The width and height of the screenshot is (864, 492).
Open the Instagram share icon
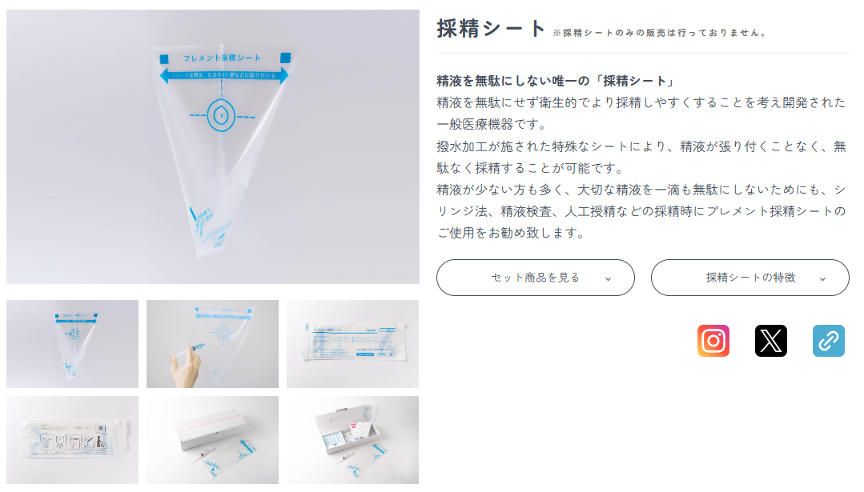click(713, 341)
